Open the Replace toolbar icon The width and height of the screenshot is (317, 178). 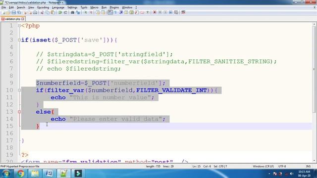click(x=78, y=12)
